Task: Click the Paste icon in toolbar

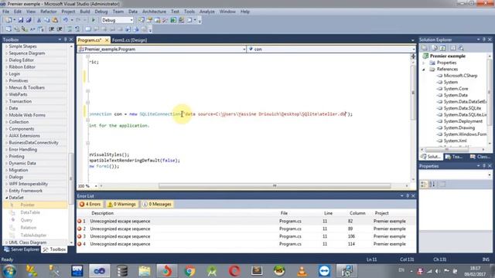Action: pyautogui.click(x=55, y=20)
